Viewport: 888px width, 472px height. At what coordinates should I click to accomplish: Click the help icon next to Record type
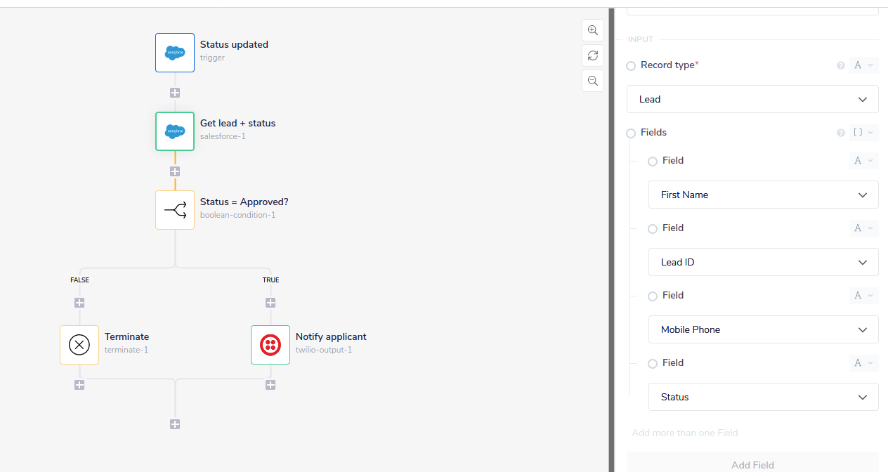(841, 65)
